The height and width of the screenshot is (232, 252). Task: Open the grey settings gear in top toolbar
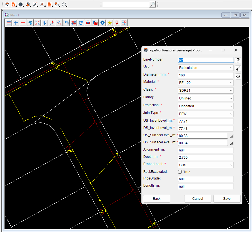coord(64,4)
